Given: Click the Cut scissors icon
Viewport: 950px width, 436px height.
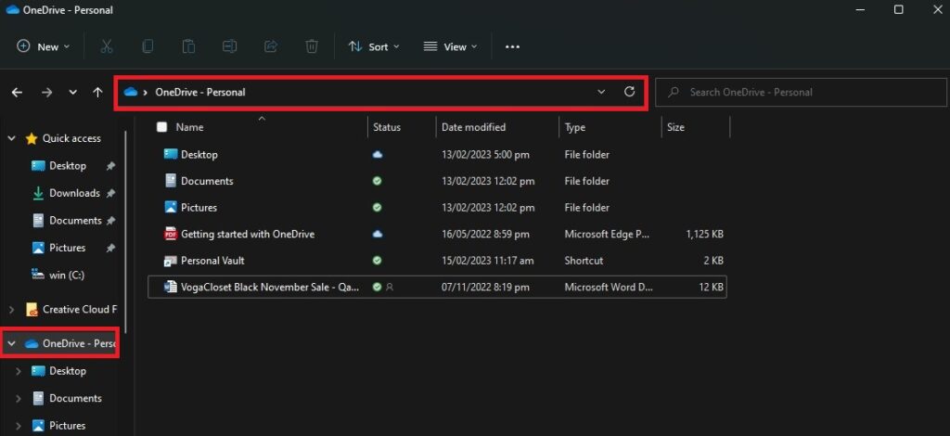Looking at the screenshot, I should [107, 46].
